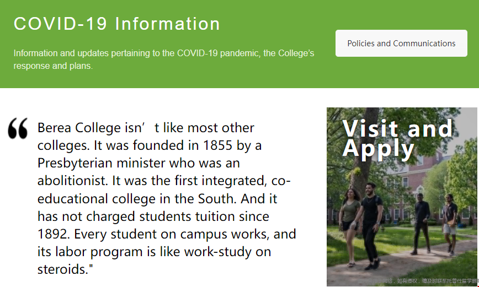
Task: Open the Visit and Apply title text
Action: click(x=397, y=139)
